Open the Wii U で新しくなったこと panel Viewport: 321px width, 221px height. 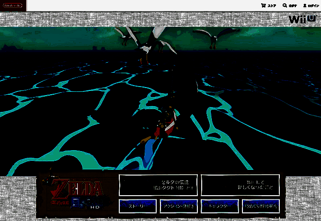tap(240, 185)
